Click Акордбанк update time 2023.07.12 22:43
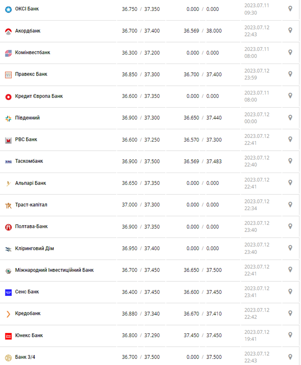This screenshot has height=365, width=301. pos(256,31)
